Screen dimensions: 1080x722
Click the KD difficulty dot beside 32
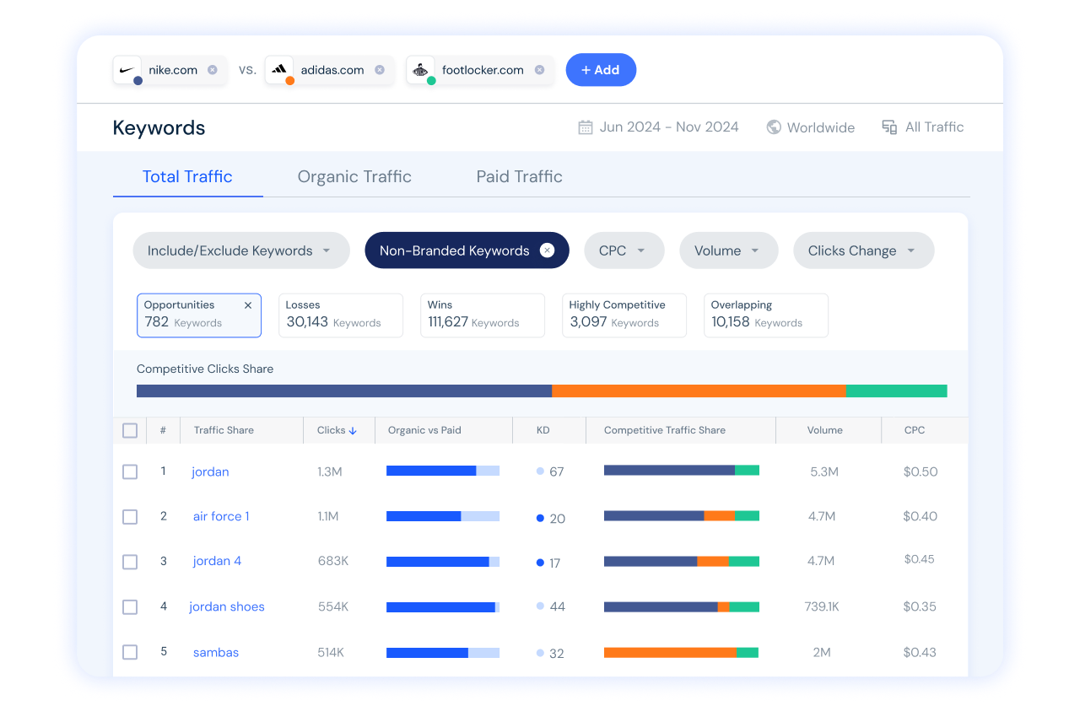540,653
